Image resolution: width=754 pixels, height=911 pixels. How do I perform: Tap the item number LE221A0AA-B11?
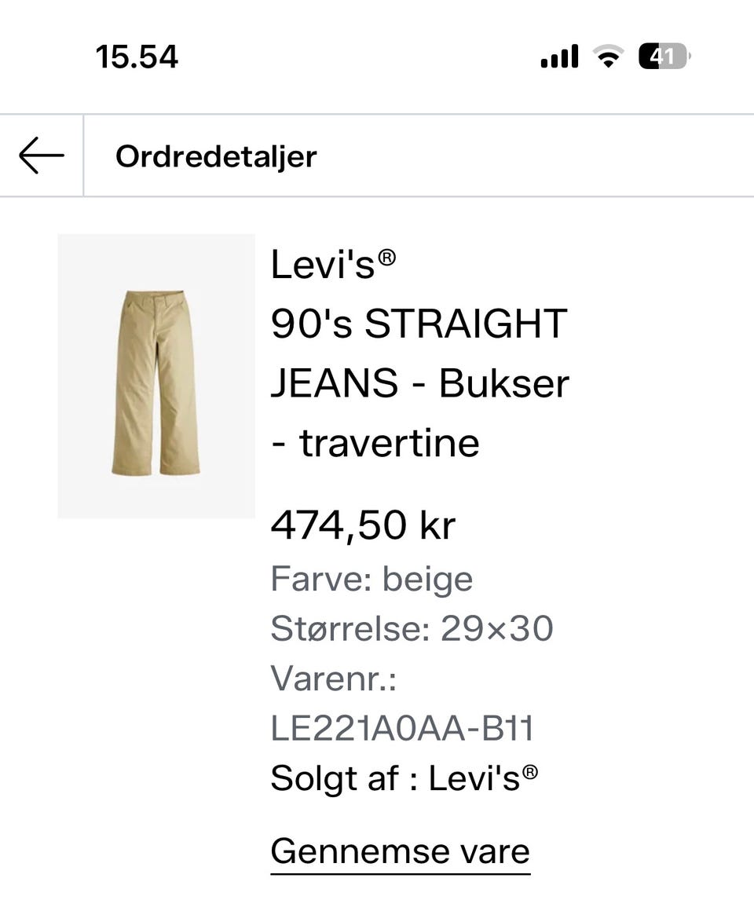pos(402,729)
